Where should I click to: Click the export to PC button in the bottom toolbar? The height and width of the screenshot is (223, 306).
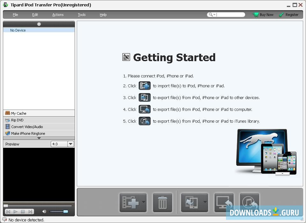224,202
